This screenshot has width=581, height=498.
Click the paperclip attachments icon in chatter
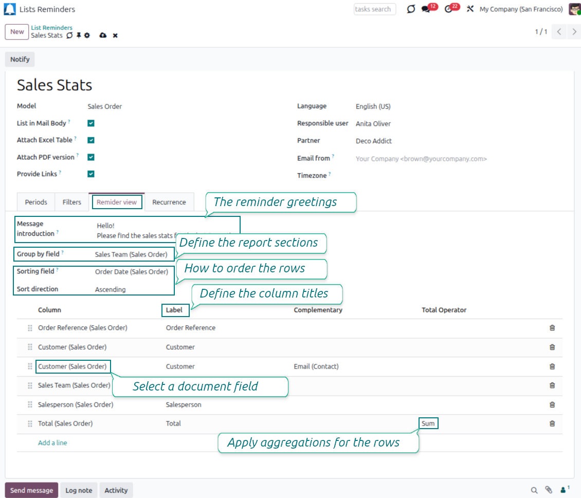pyautogui.click(x=549, y=490)
